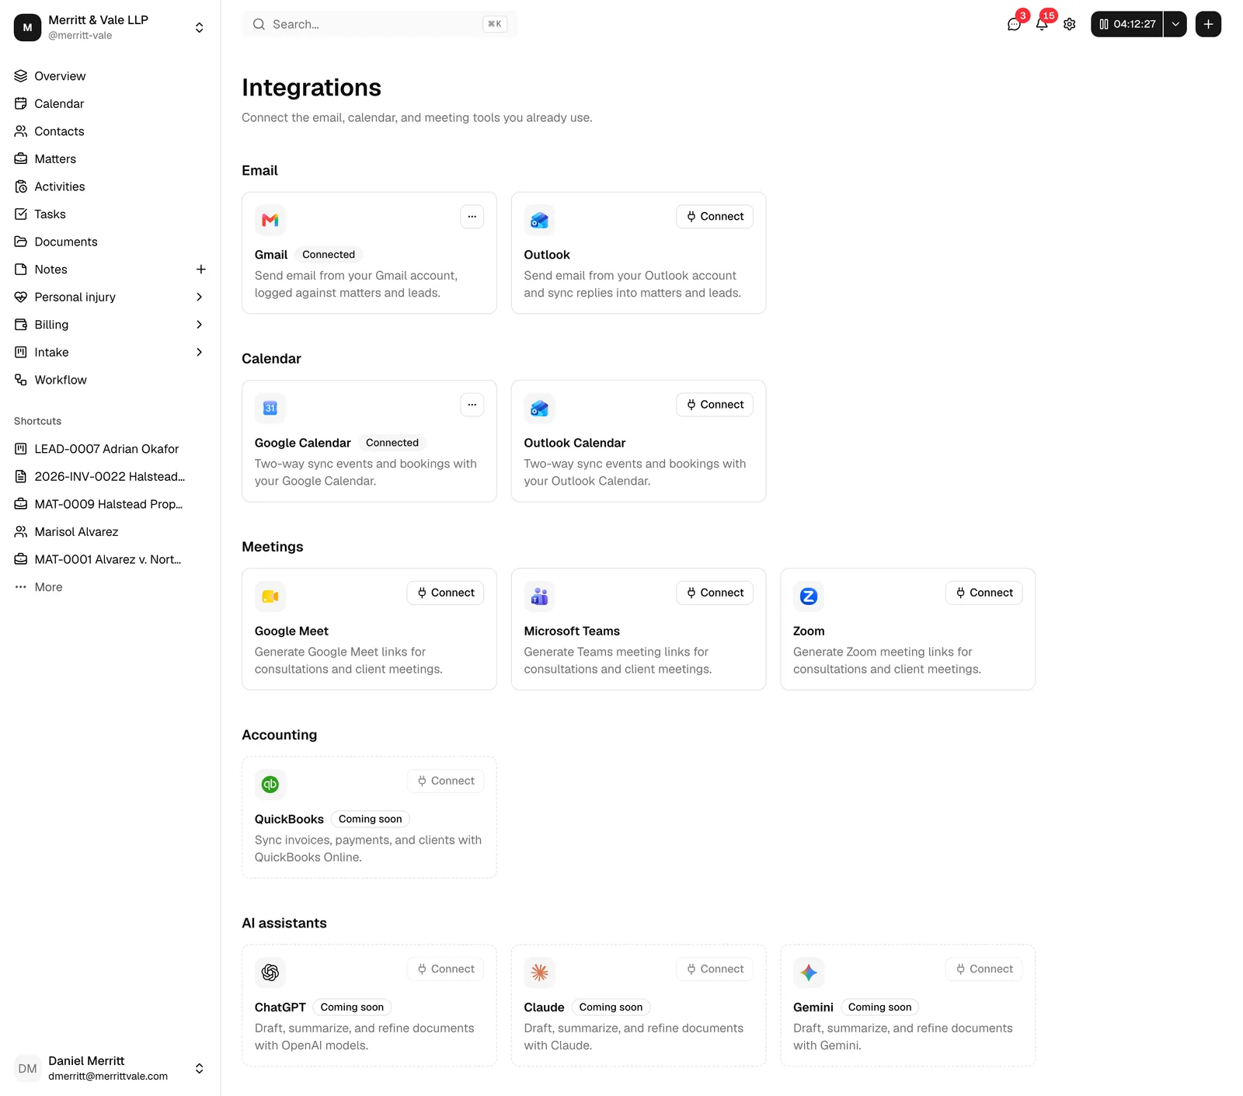
Task: Click the Gemini Connect button
Action: pos(984,969)
